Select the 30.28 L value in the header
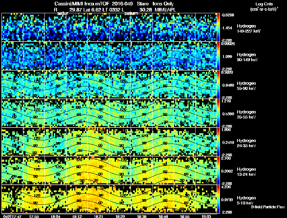Image resolution: width=287 pixels, height=218 pixels. point(146,10)
